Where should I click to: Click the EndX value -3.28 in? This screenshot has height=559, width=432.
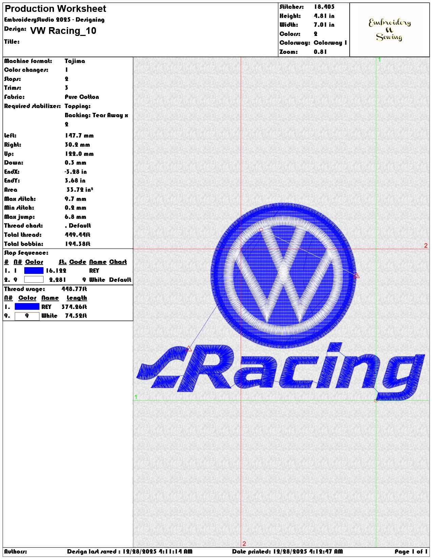coord(76,172)
